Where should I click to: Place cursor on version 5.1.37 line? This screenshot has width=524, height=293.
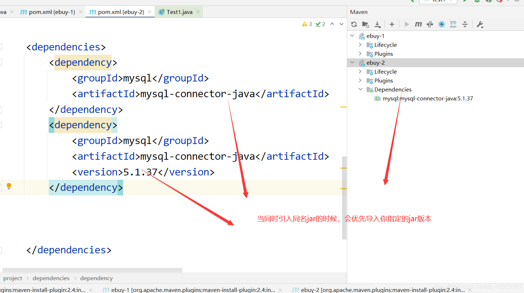point(143,172)
